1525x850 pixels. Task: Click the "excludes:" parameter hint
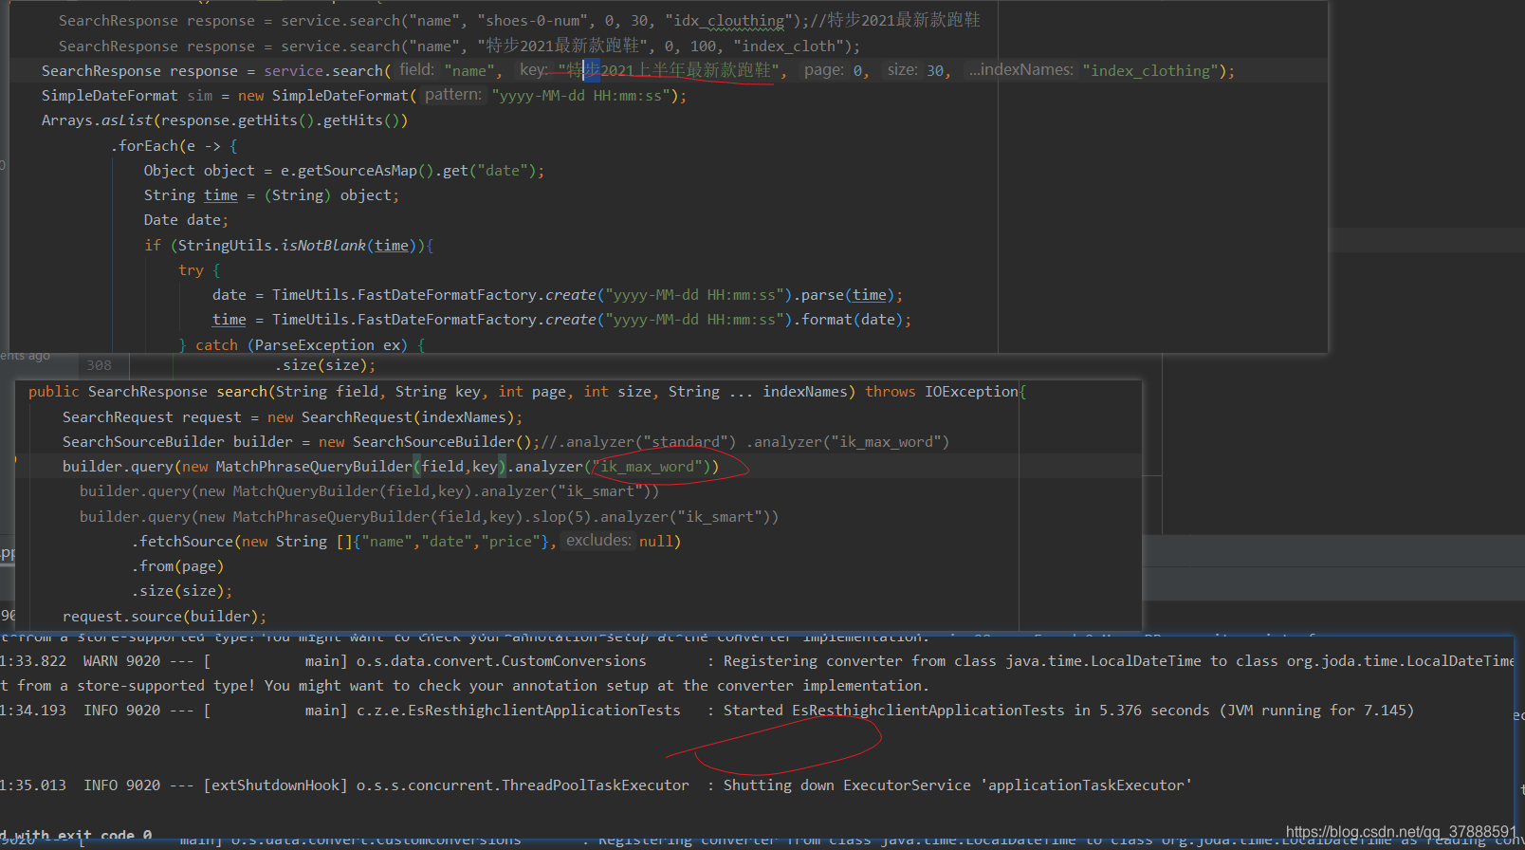(598, 541)
